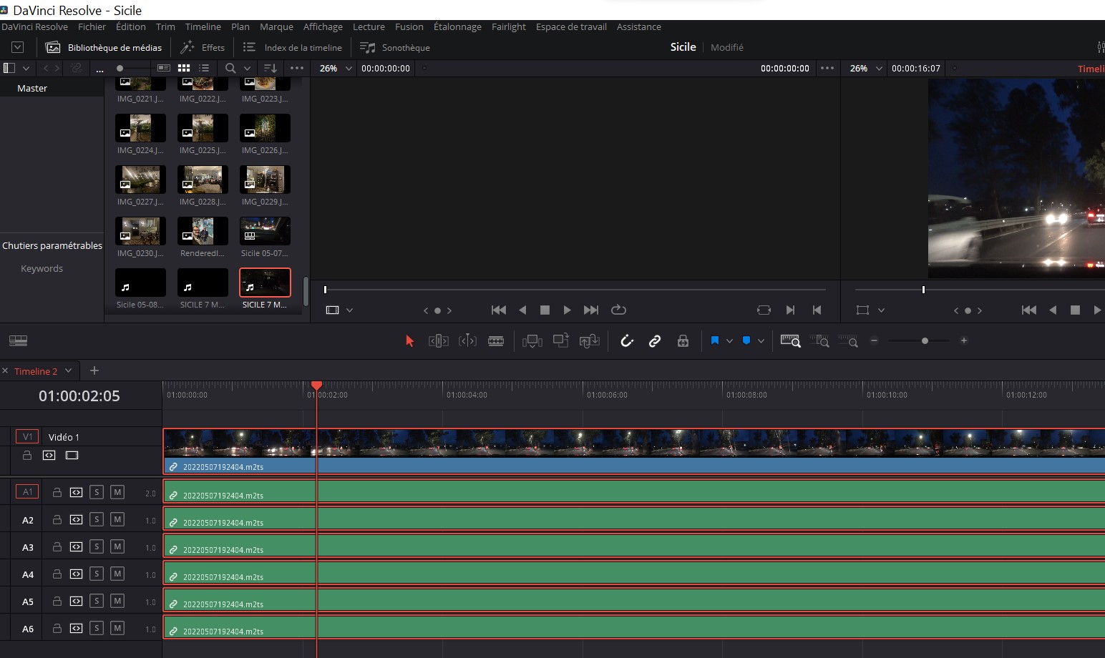
Task: Open source viewer 26% zoom dropdown
Action: pyautogui.click(x=349, y=69)
